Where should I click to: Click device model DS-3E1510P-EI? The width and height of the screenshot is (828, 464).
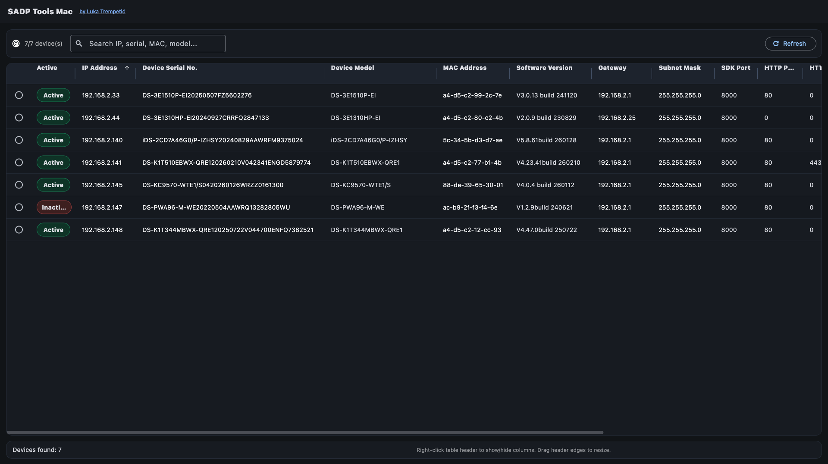pyautogui.click(x=353, y=95)
